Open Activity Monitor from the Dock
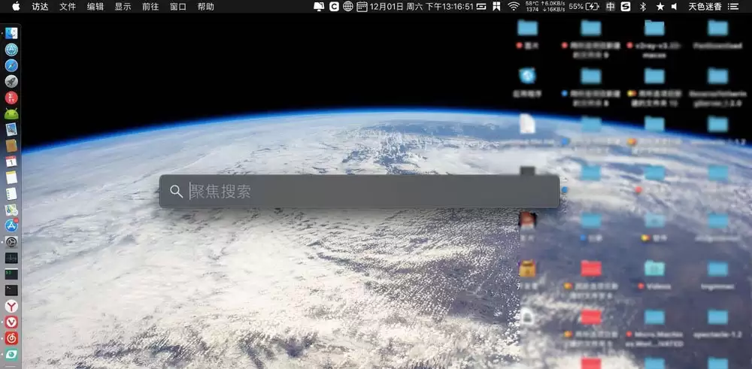 (11, 258)
